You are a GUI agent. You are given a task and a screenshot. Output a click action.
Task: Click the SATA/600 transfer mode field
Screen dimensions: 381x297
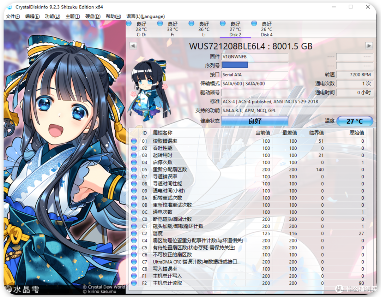click(x=255, y=84)
